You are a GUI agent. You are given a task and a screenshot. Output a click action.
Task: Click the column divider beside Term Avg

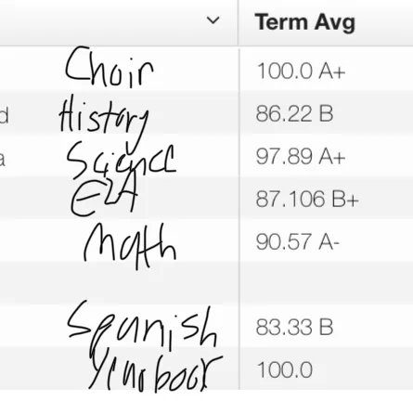[x=239, y=22]
